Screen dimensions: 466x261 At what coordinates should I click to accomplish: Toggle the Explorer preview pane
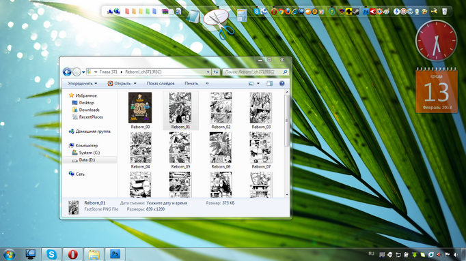pyautogui.click(x=269, y=84)
